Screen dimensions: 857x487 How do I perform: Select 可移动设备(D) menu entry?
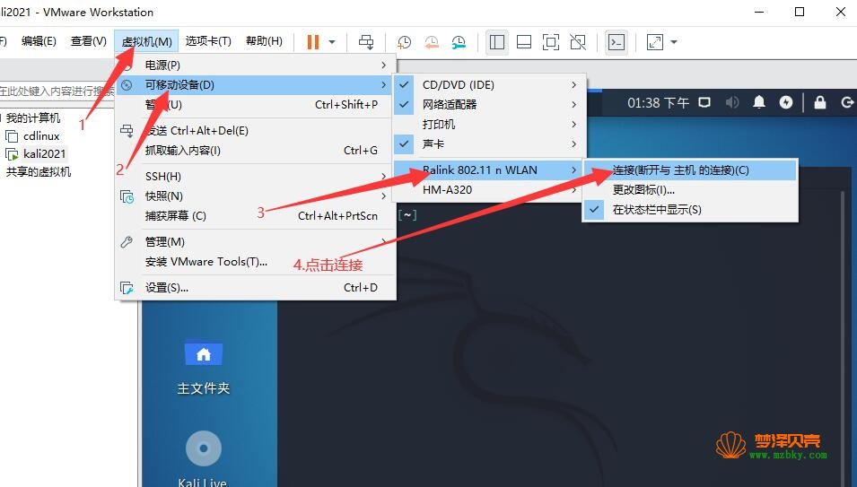click(255, 84)
